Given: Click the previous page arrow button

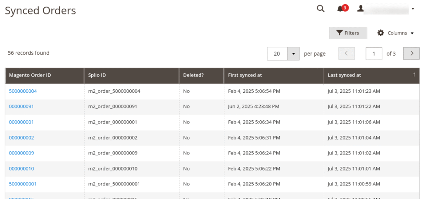Looking at the screenshot, I should [347, 54].
